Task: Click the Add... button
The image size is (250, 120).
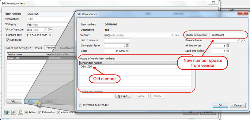Action: [x=14, y=101]
